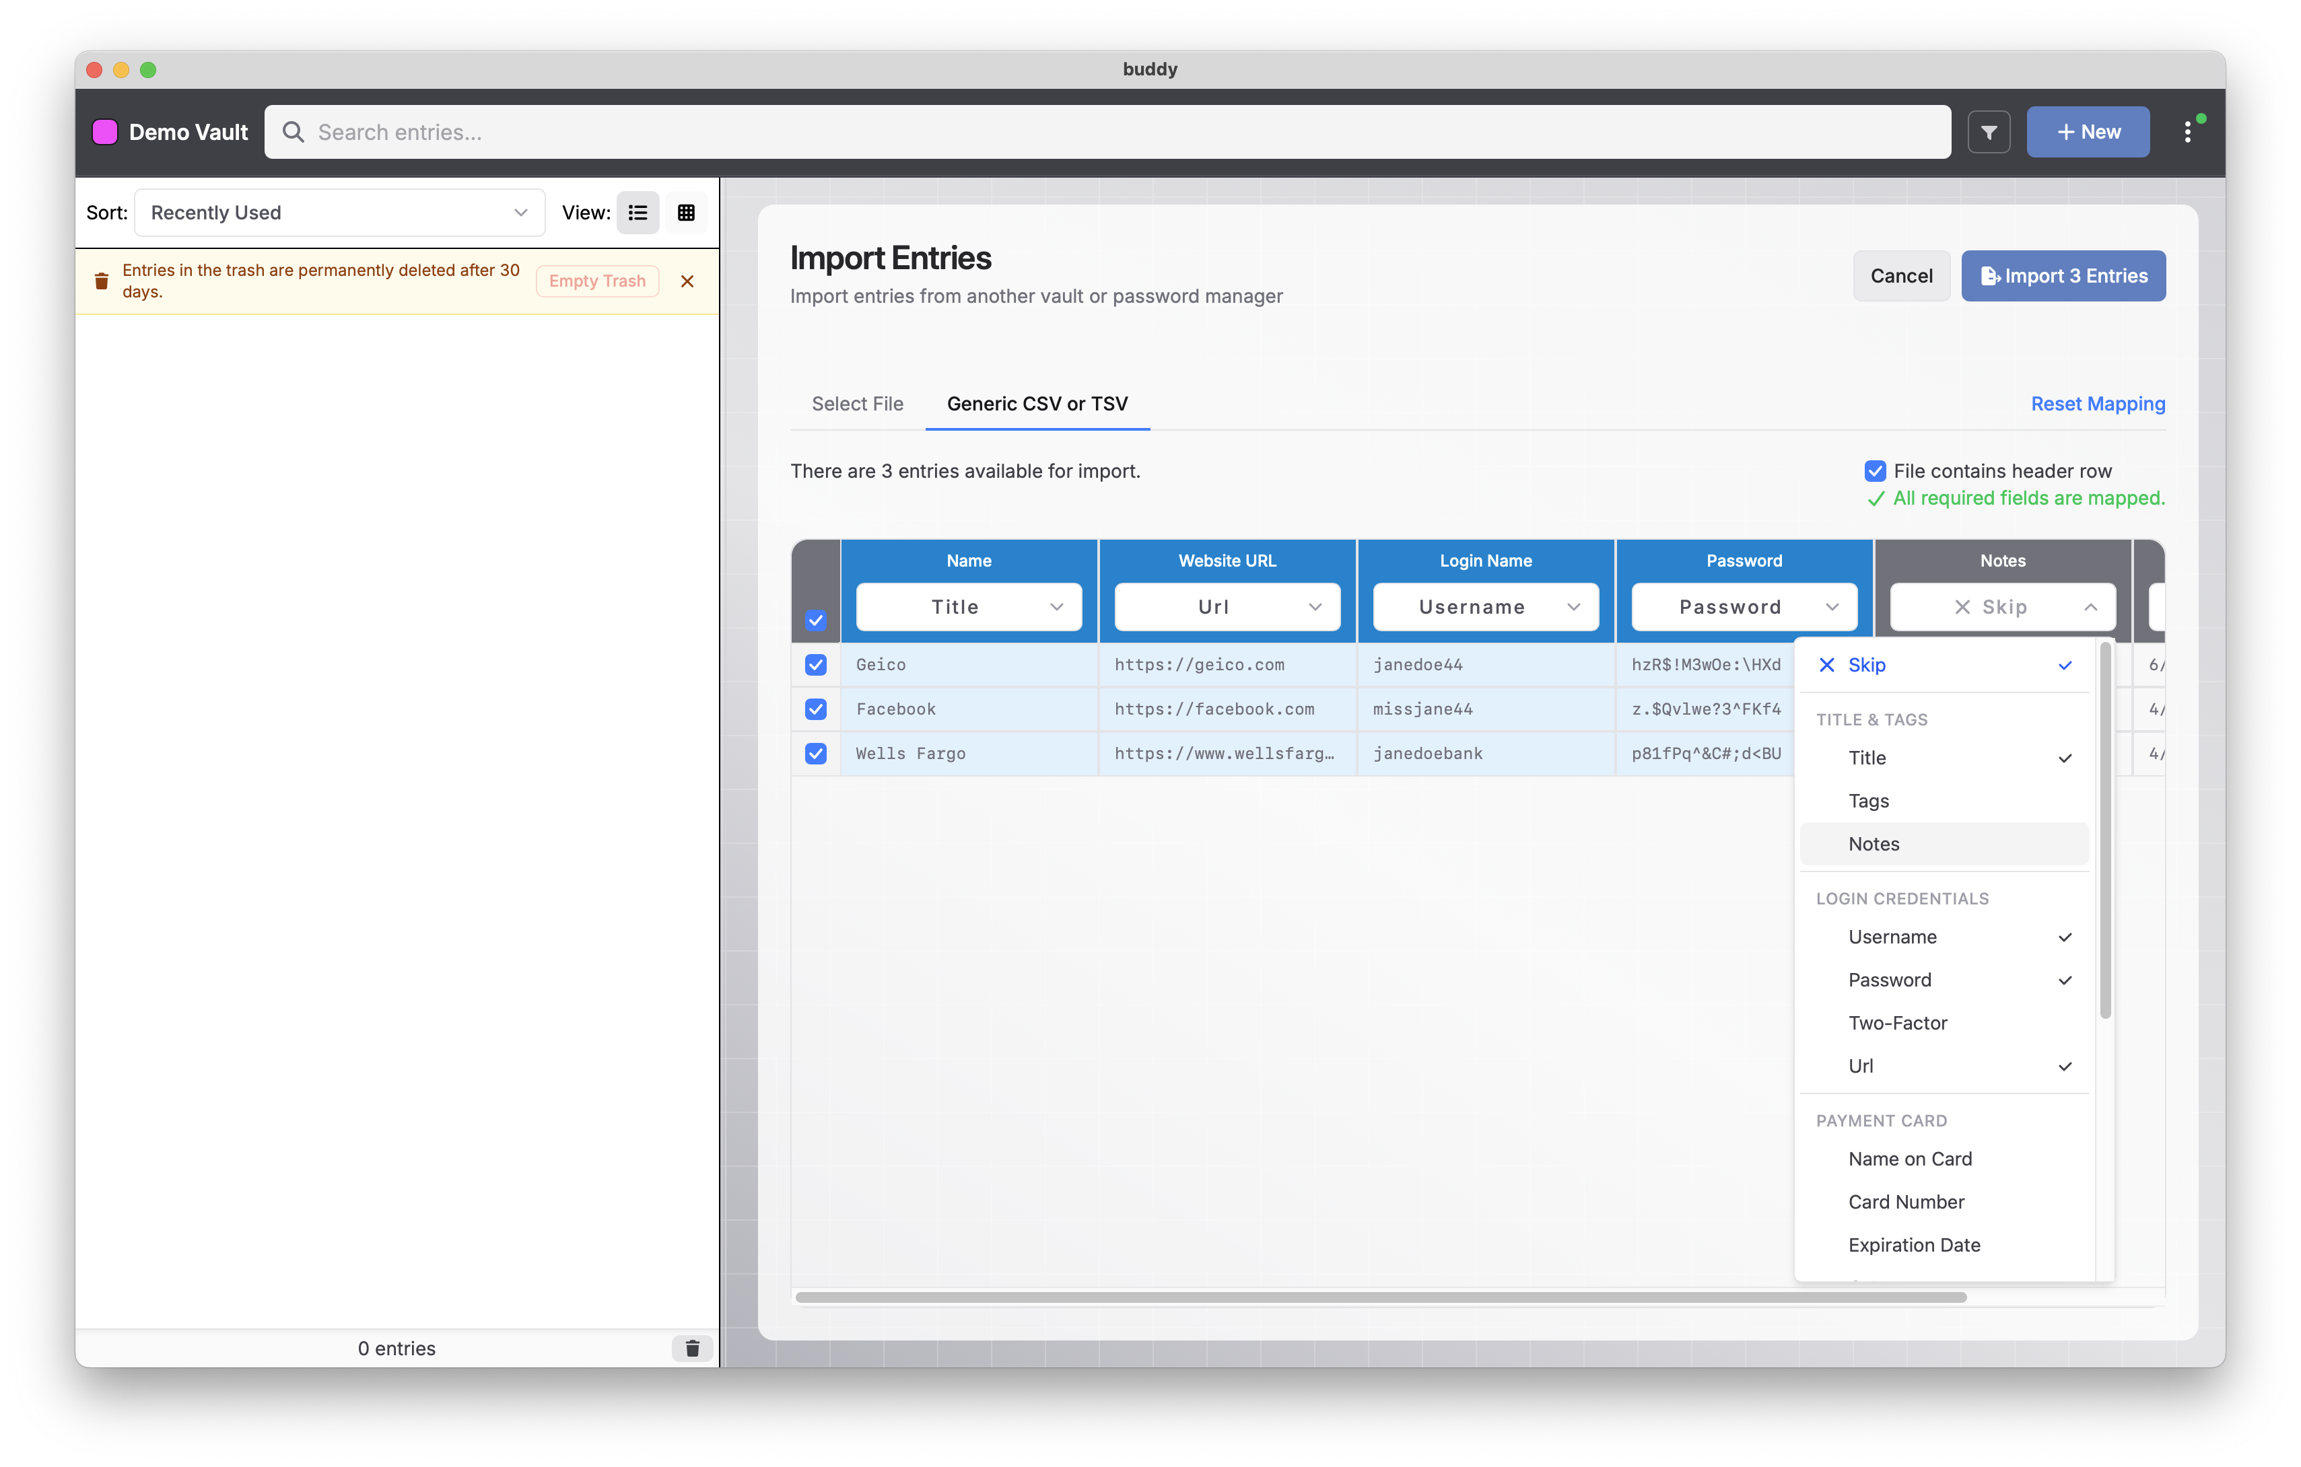The width and height of the screenshot is (2301, 1467).
Task: Choose Two-Factor mapping option
Action: coord(1944,1023)
